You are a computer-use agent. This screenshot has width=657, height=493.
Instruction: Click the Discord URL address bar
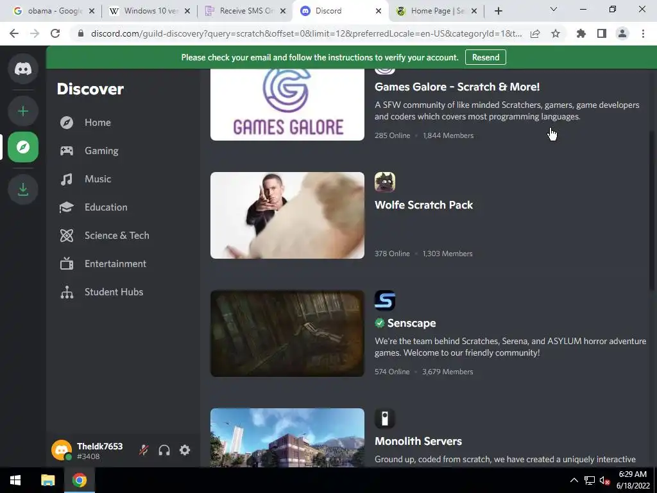click(x=306, y=33)
